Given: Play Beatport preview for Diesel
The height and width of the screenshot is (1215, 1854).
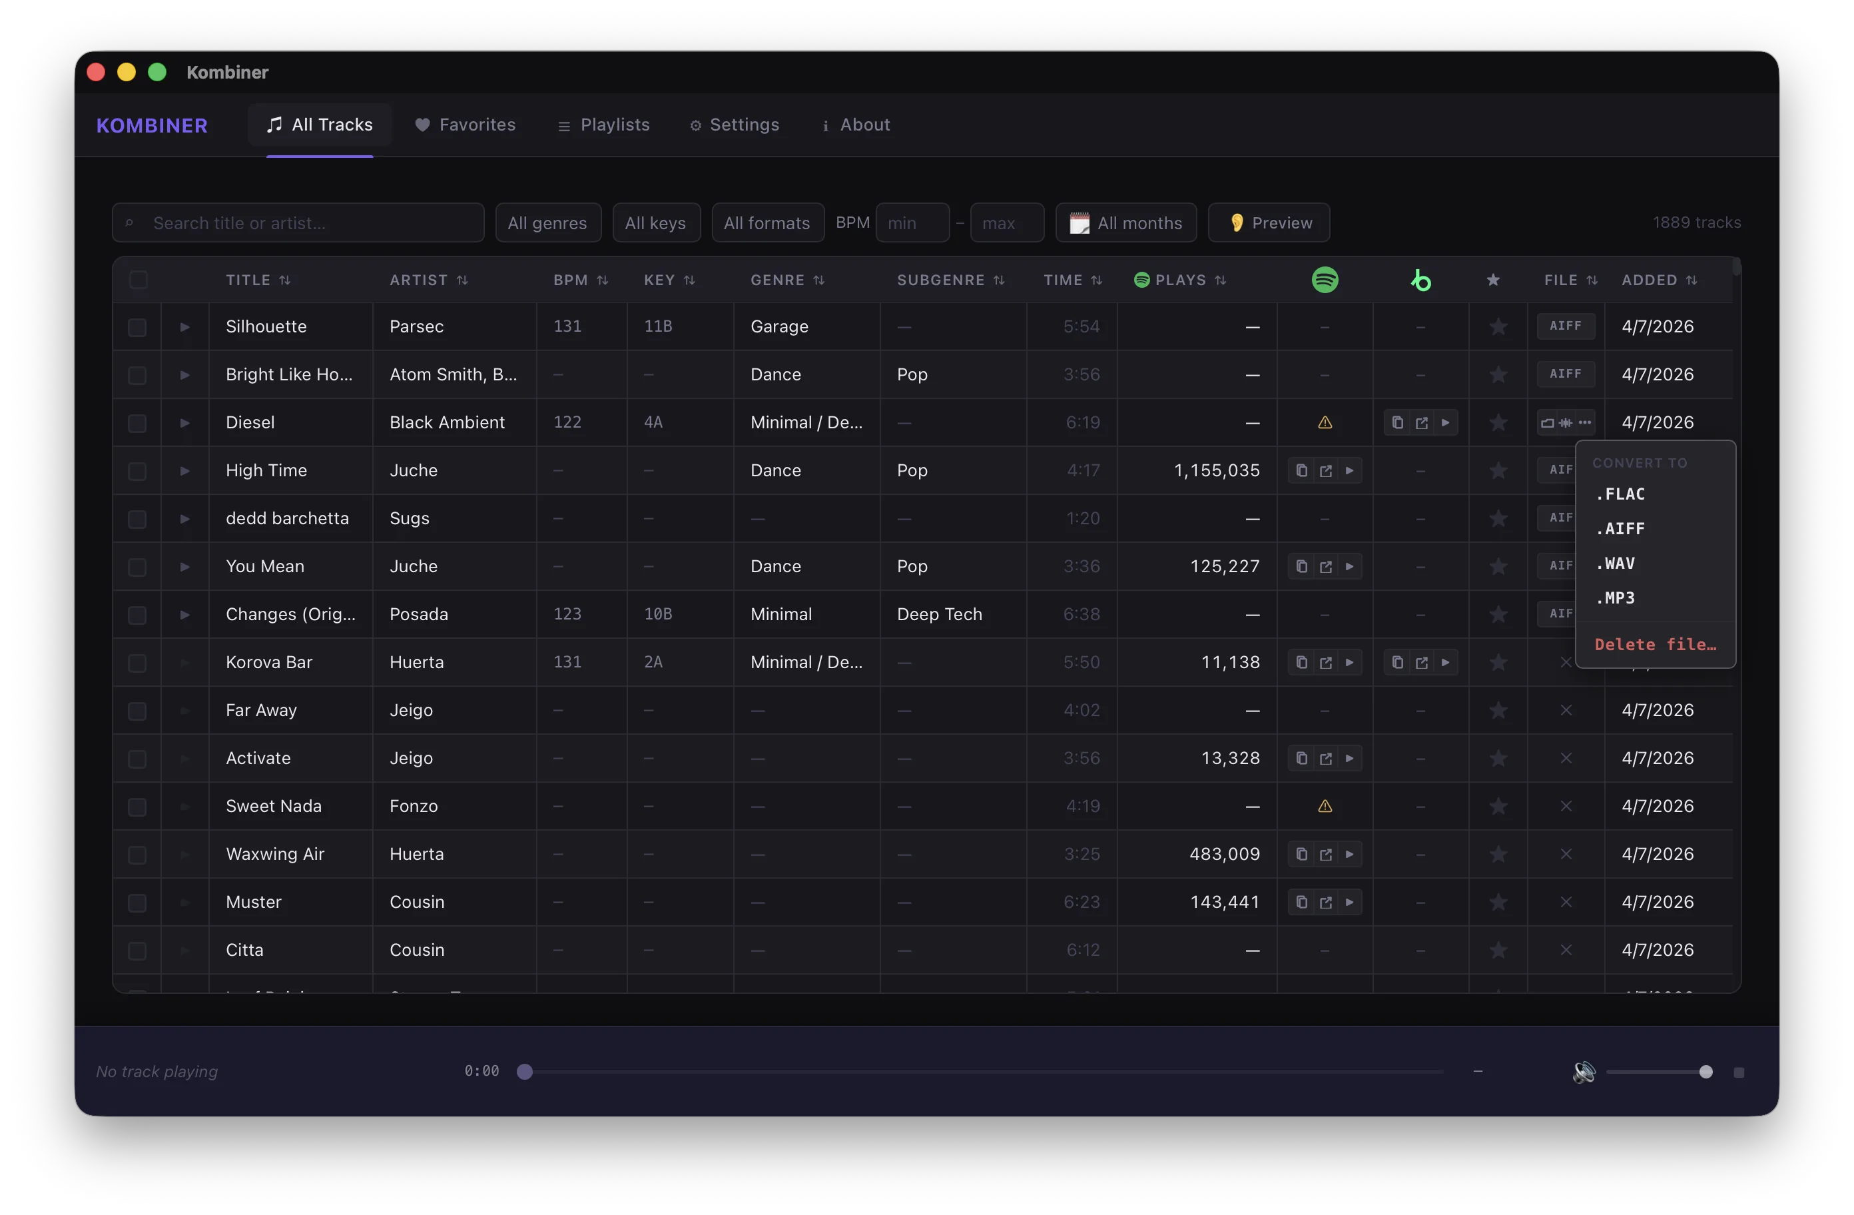Looking at the screenshot, I should pyautogui.click(x=1446, y=422).
